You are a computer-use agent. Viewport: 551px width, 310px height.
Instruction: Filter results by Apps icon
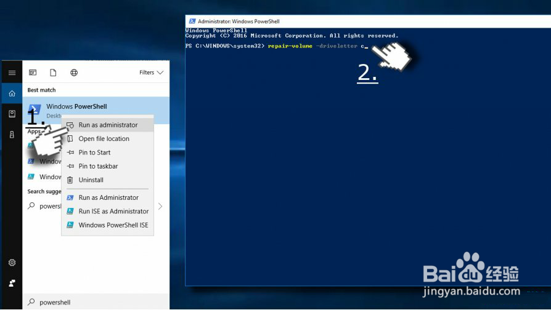click(33, 73)
